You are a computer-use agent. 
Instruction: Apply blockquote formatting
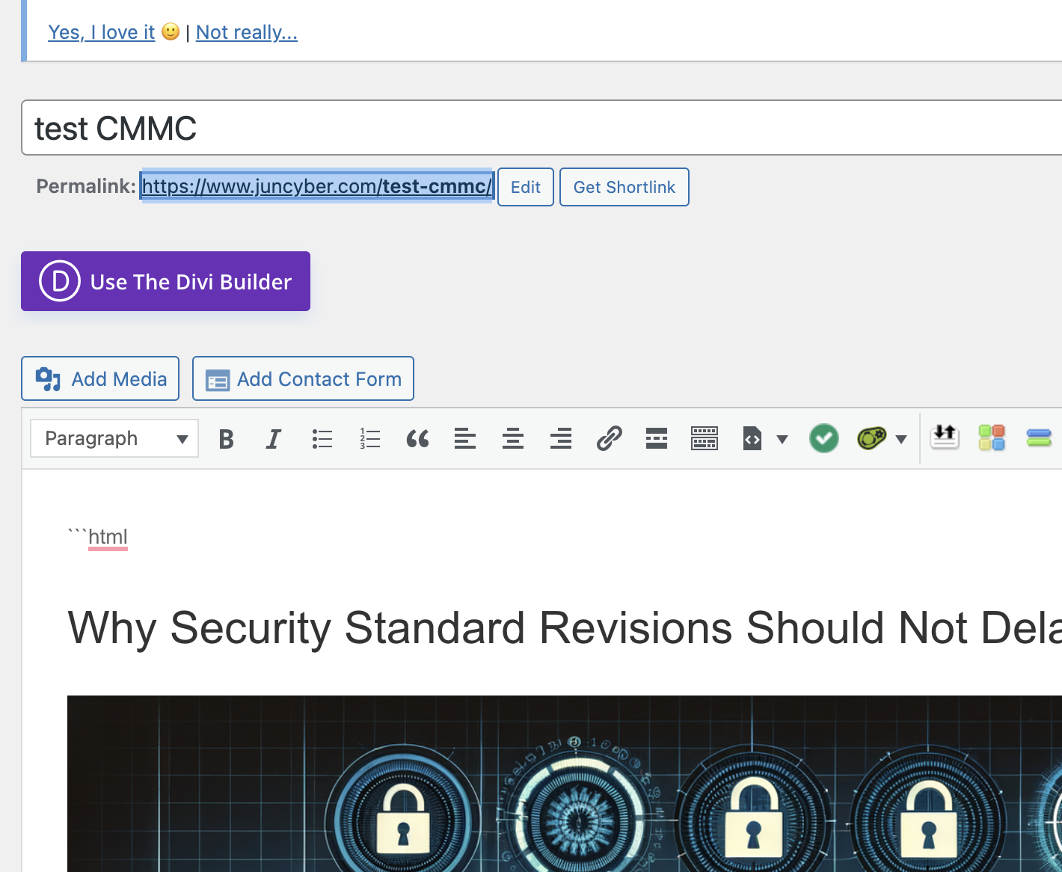(x=417, y=439)
